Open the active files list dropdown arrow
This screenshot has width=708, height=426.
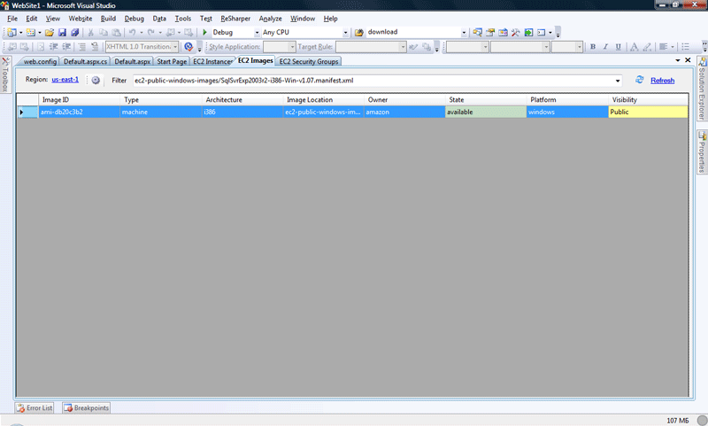678,60
